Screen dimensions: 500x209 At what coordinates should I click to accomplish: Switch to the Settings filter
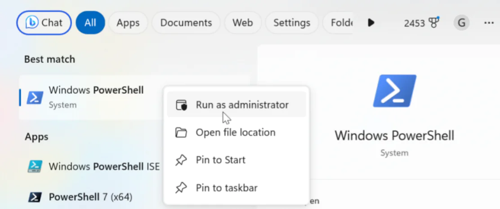292,22
